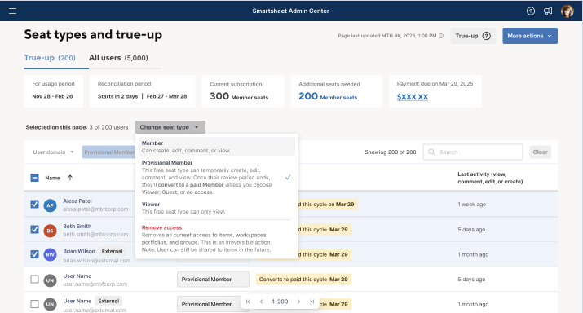This screenshot has width=583, height=313.
Task: Click the Smartsheet Admin Center title
Action: coord(291,11)
